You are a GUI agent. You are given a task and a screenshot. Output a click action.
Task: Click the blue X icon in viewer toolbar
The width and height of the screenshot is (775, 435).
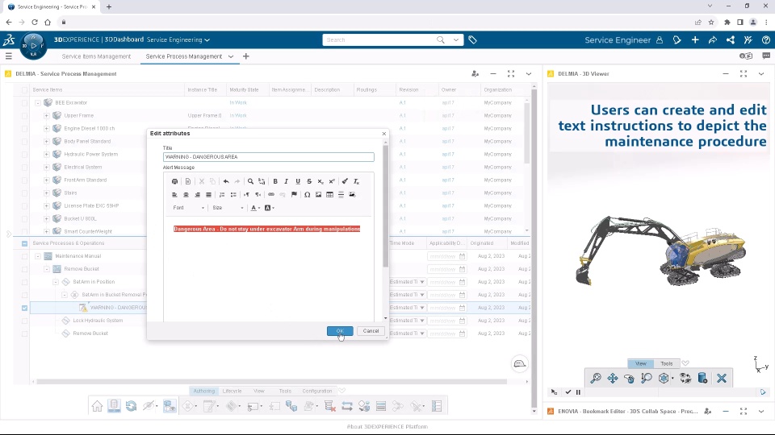click(x=722, y=379)
